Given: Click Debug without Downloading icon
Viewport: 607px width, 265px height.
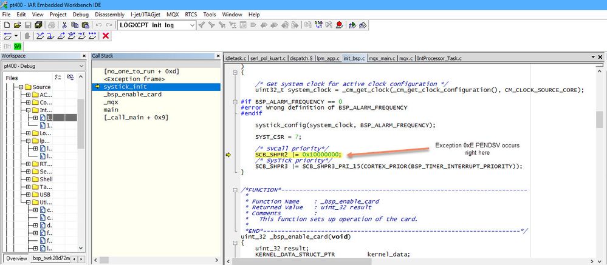Looking at the screenshot, I should (363, 25).
